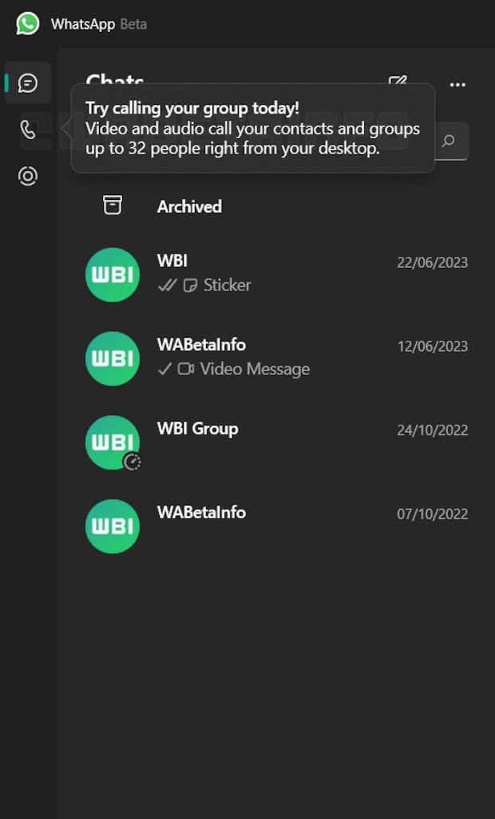This screenshot has height=819, width=495.
Task: Click the new chat compose icon
Action: pyautogui.click(x=397, y=82)
